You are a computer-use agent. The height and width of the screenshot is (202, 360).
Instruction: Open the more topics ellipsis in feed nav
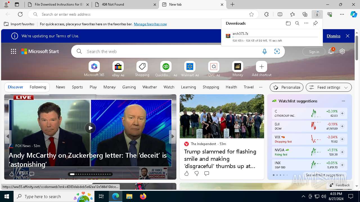pyautogui.click(x=261, y=87)
